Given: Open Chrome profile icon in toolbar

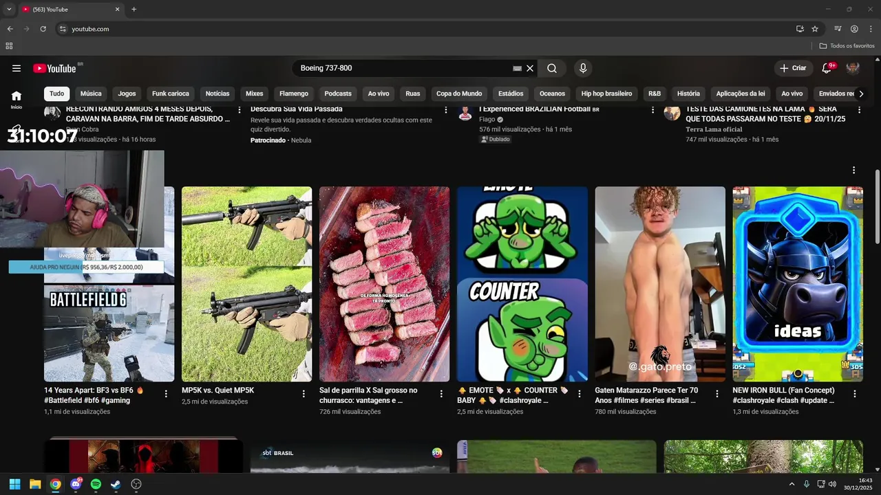Looking at the screenshot, I should (854, 29).
